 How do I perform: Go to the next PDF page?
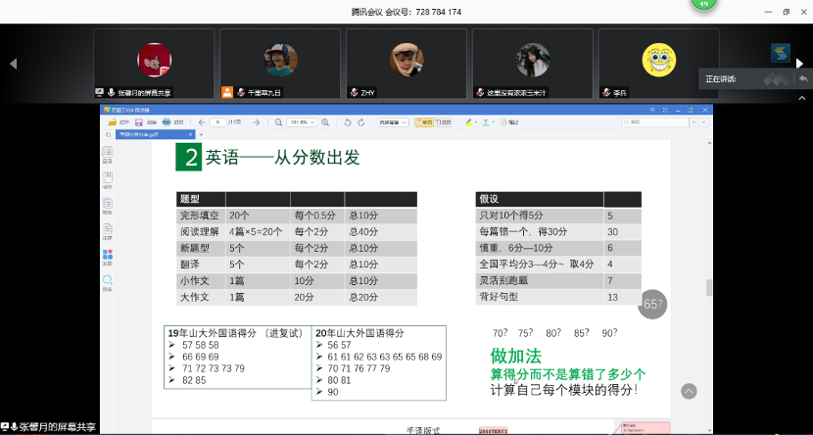(x=256, y=122)
